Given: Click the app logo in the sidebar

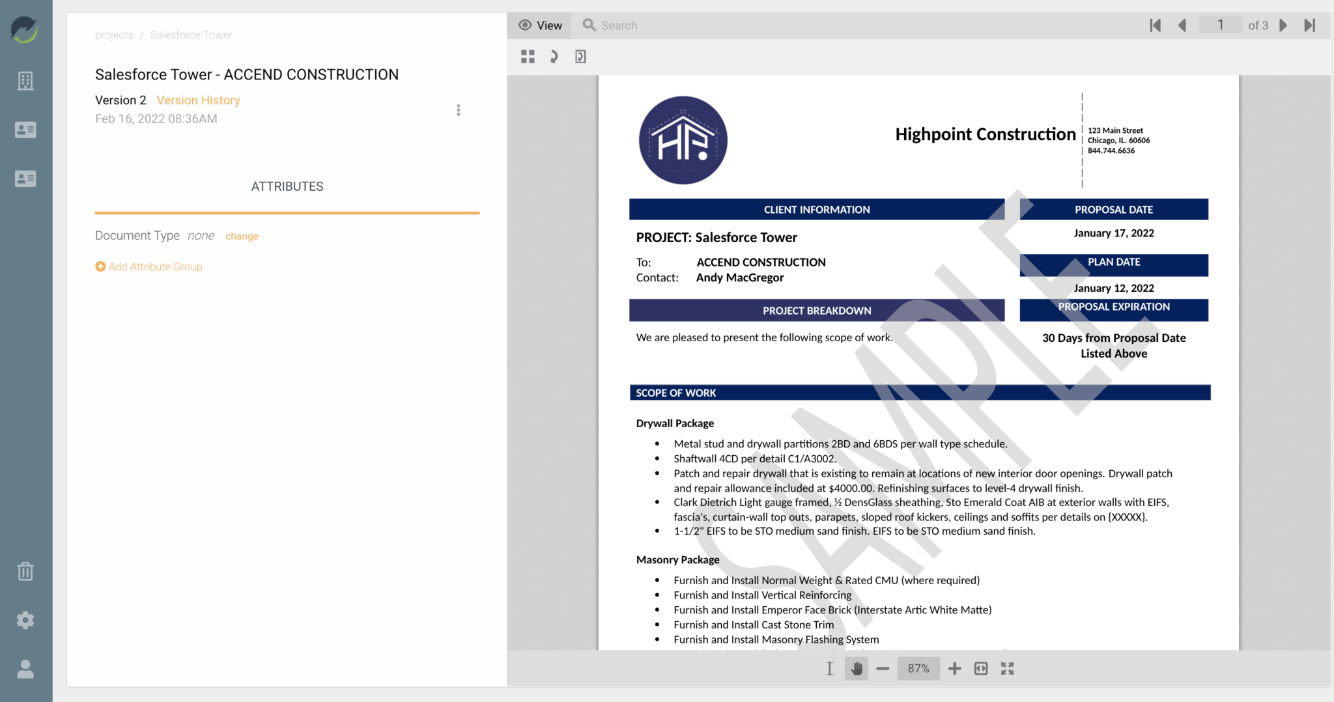Looking at the screenshot, I should (x=25, y=30).
